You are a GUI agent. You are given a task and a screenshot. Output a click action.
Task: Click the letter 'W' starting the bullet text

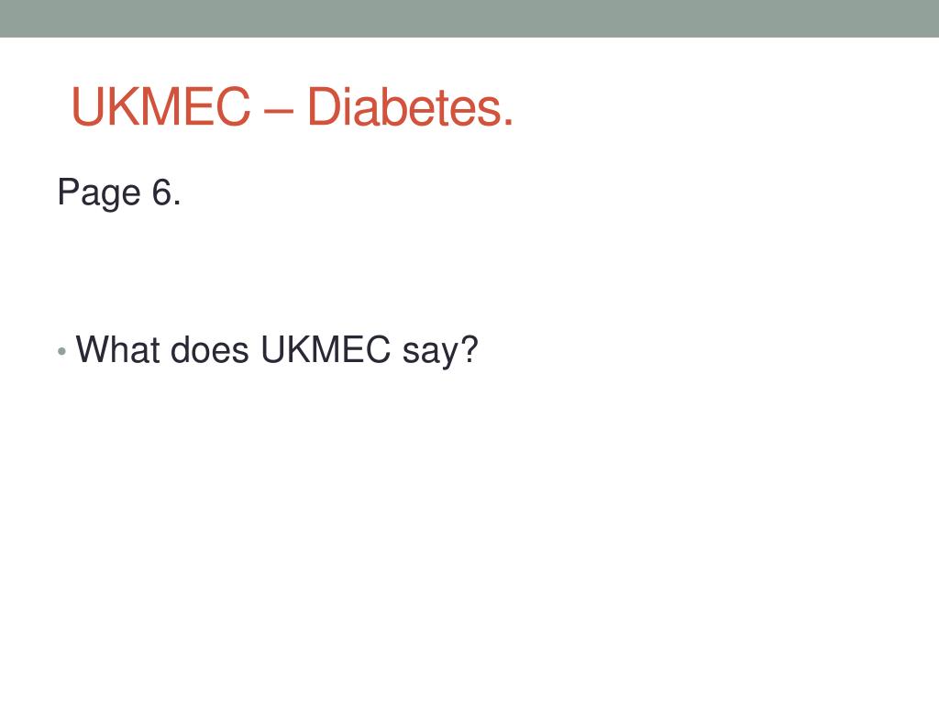(93, 349)
